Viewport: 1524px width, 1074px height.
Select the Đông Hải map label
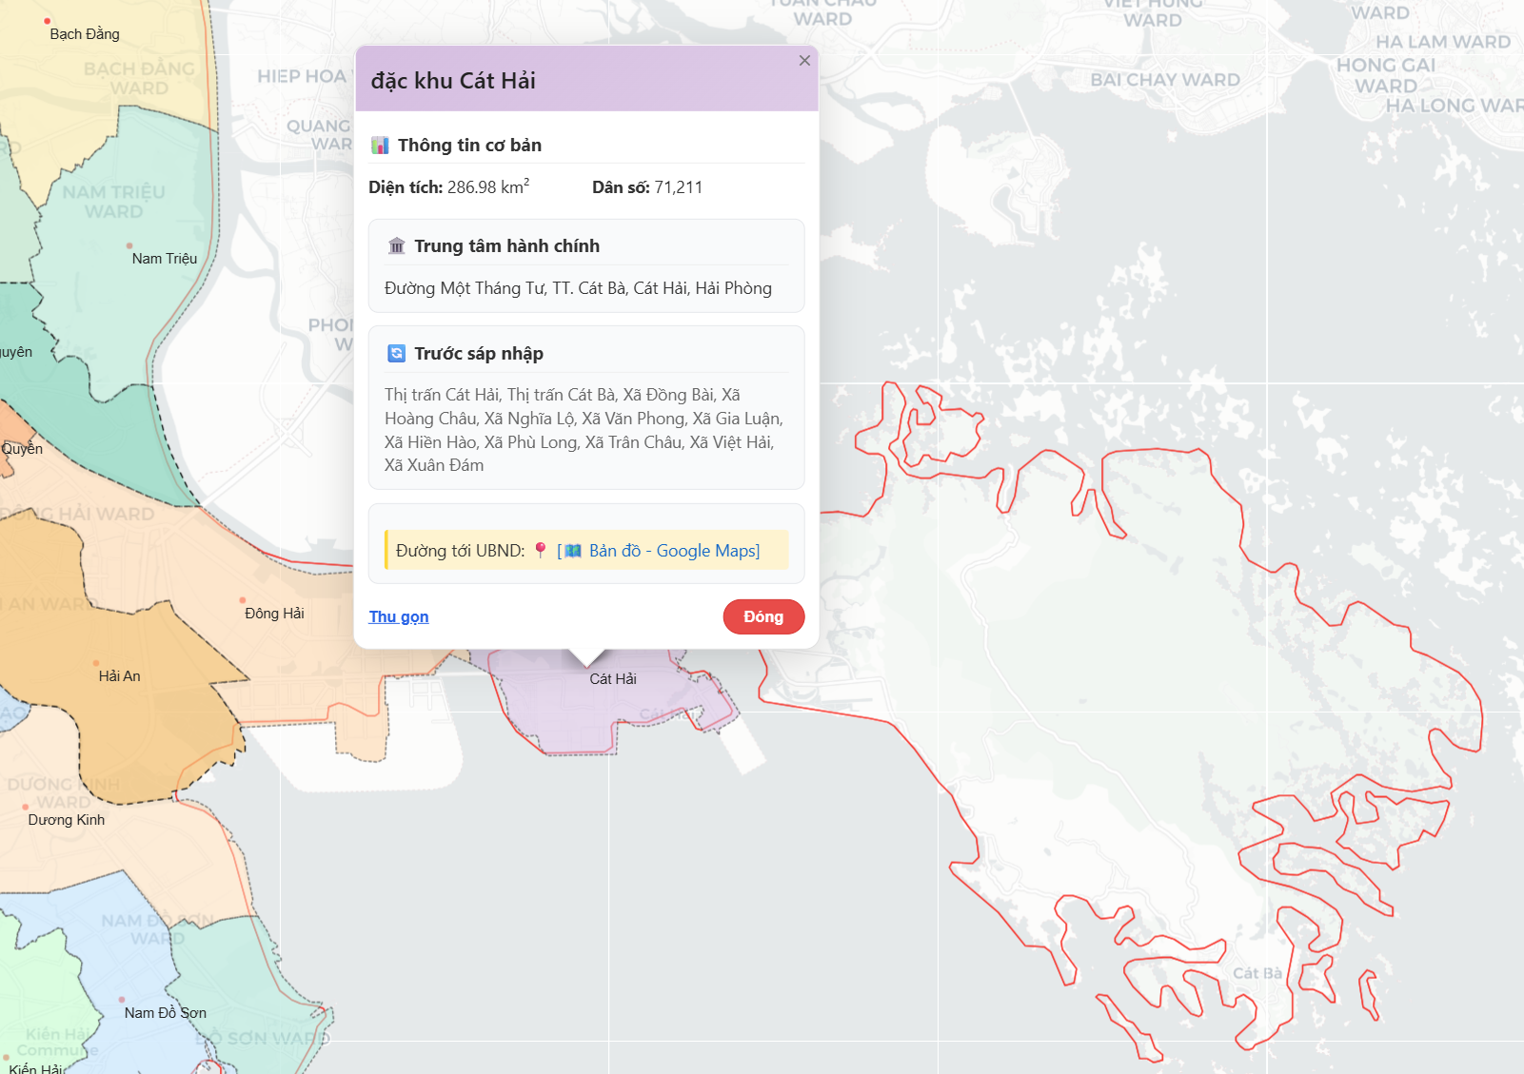274,614
